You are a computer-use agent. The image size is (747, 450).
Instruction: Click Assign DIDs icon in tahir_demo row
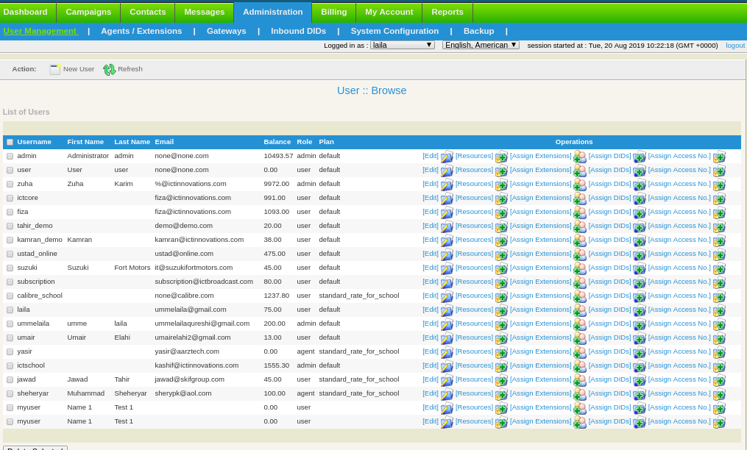coord(639,226)
